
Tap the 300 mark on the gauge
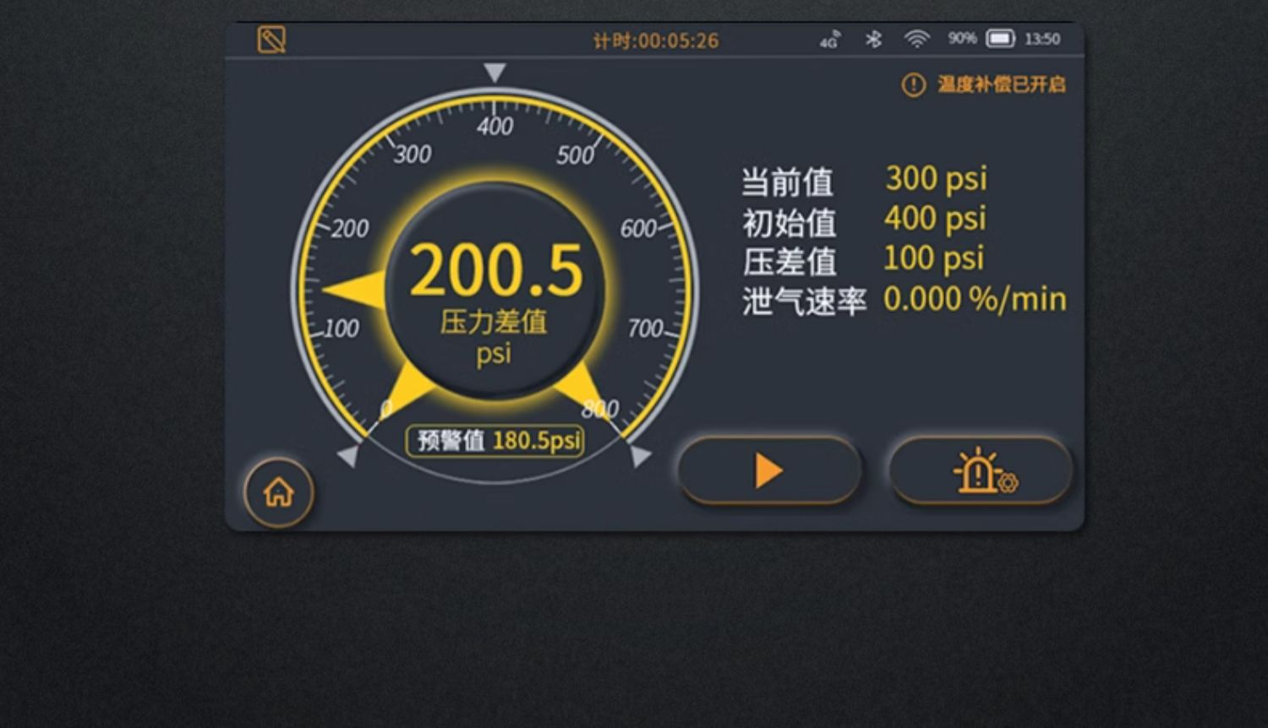click(x=413, y=155)
